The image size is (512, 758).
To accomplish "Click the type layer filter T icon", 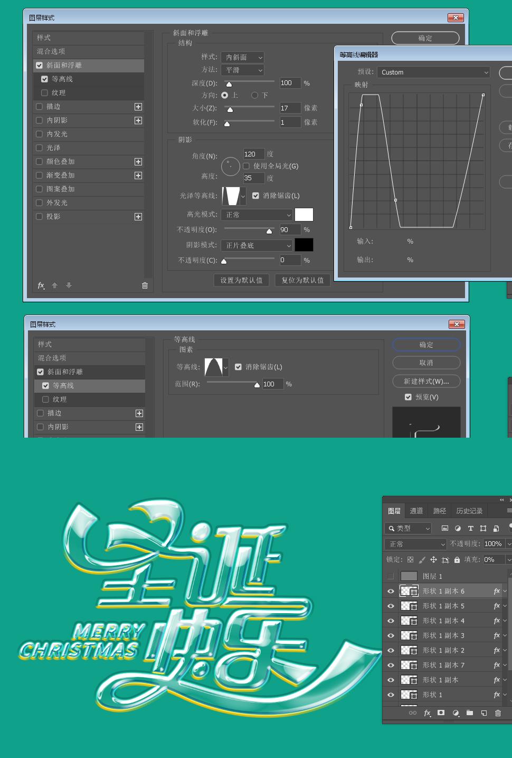I will (x=470, y=528).
